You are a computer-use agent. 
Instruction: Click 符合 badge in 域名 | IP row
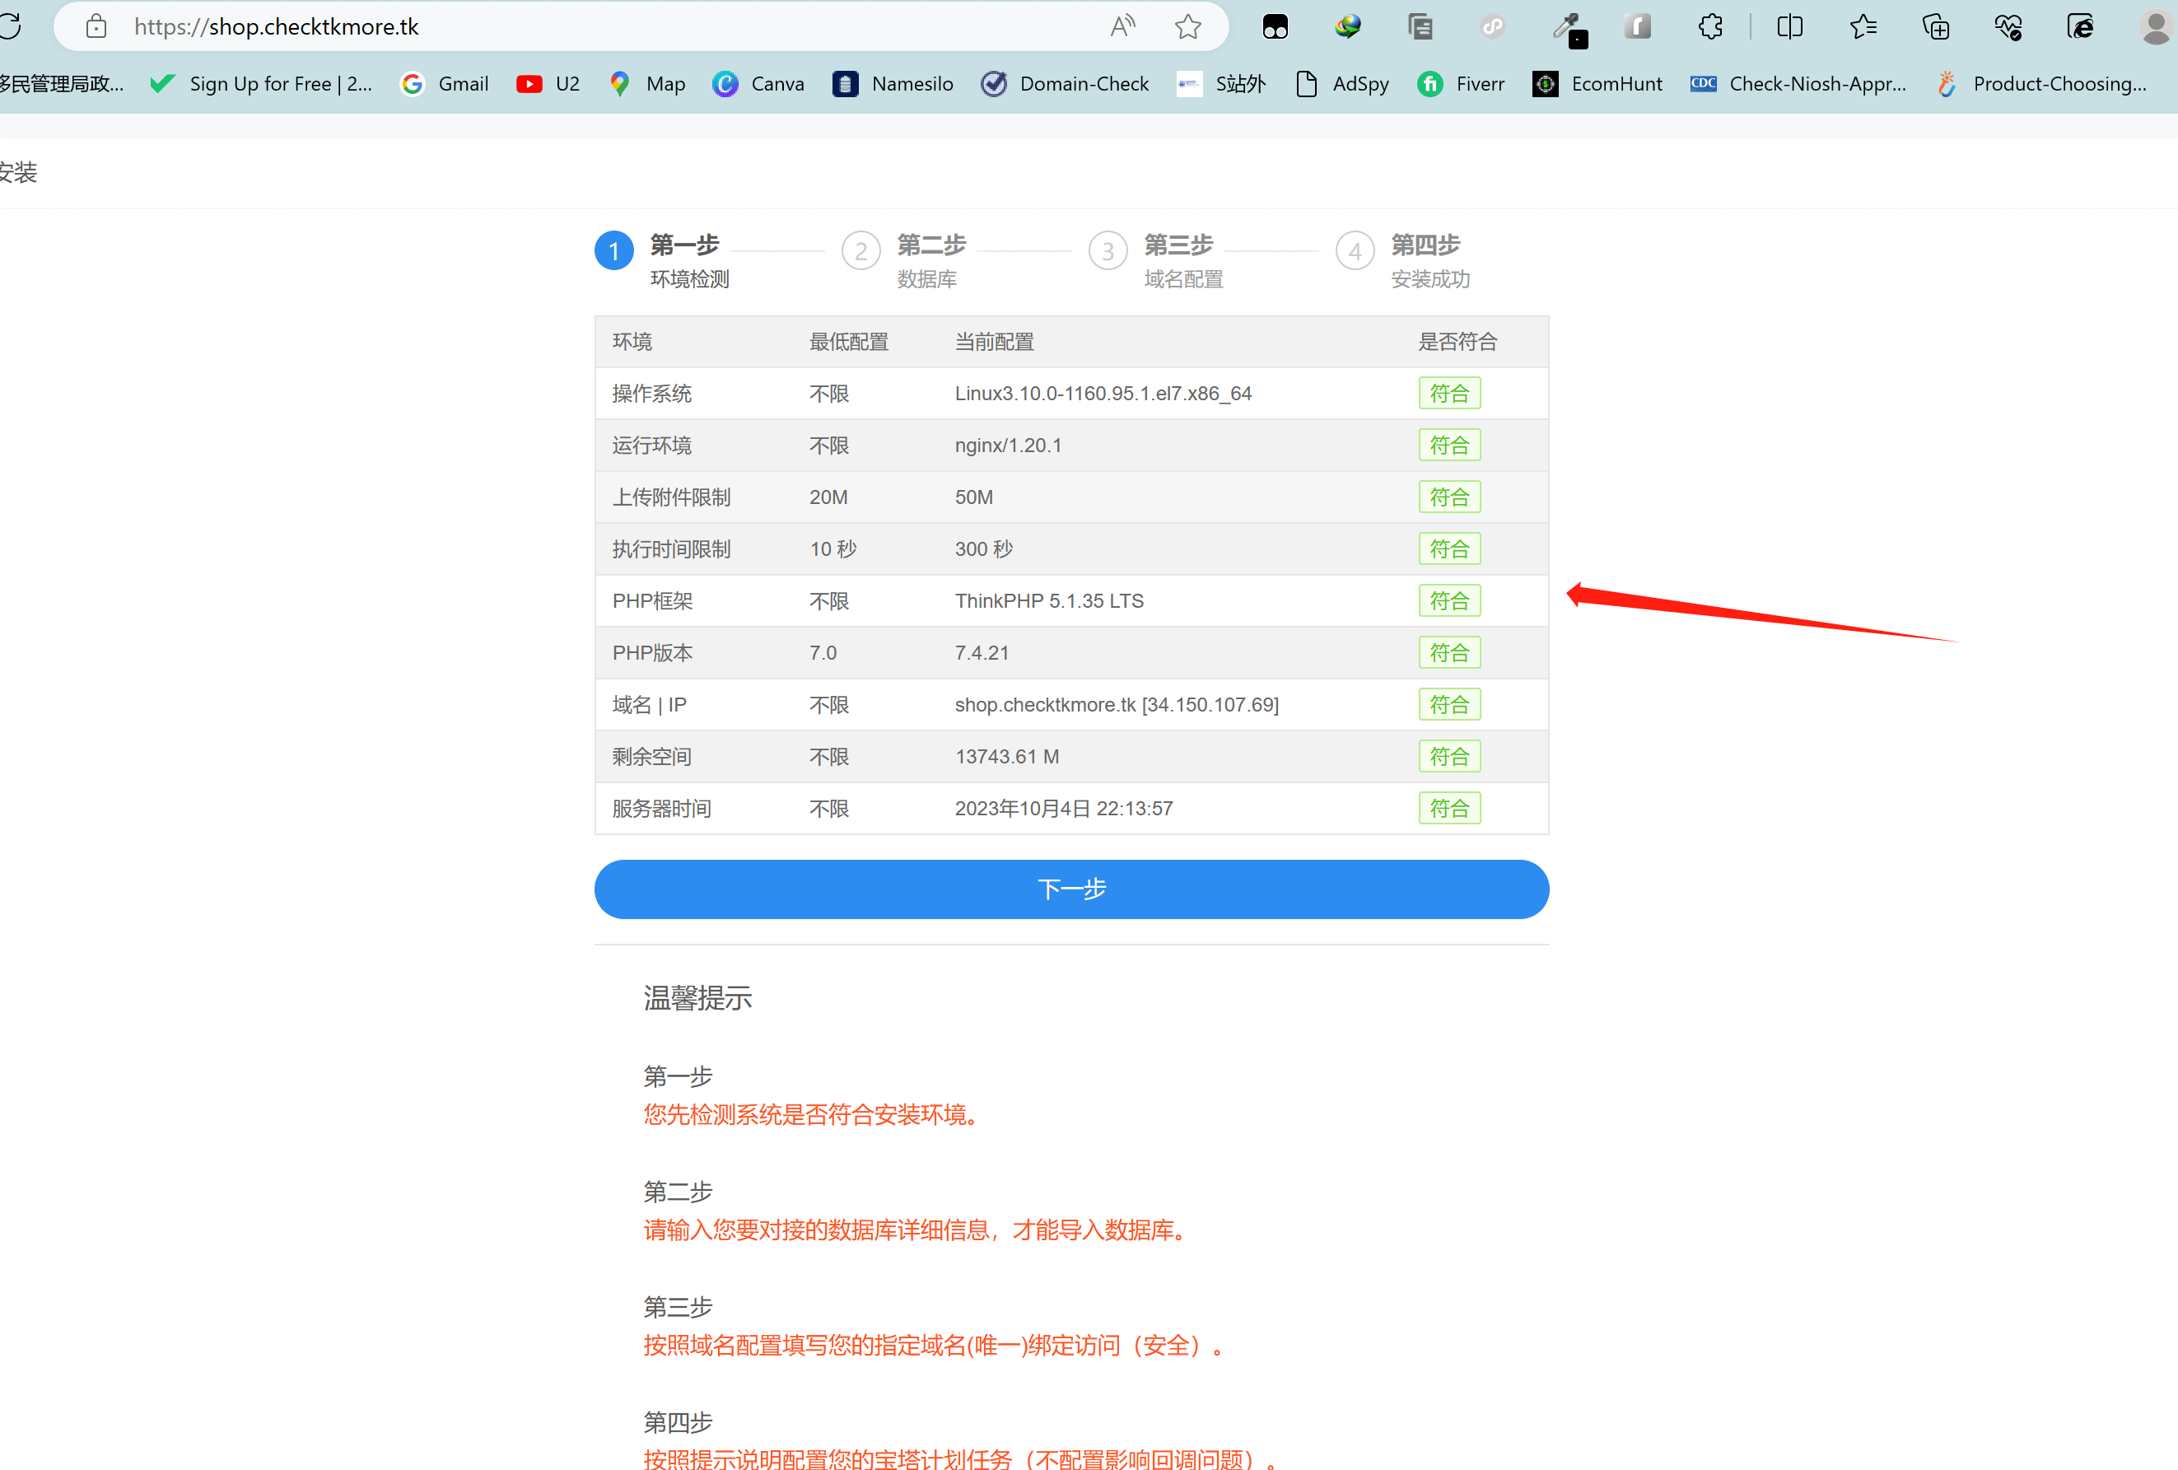click(x=1449, y=704)
